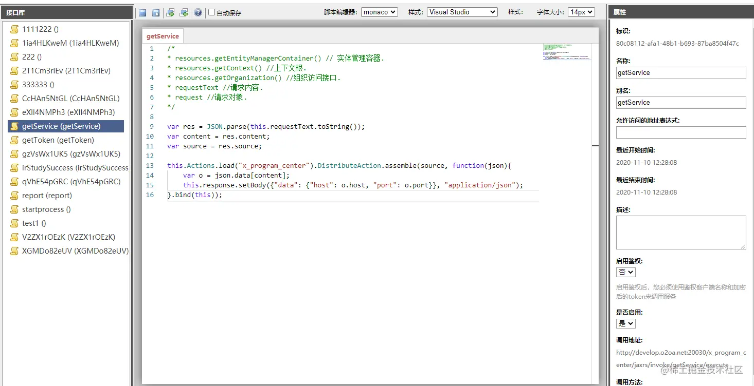Click the first save icon in toolbar
This screenshot has width=754, height=386.
coord(142,12)
